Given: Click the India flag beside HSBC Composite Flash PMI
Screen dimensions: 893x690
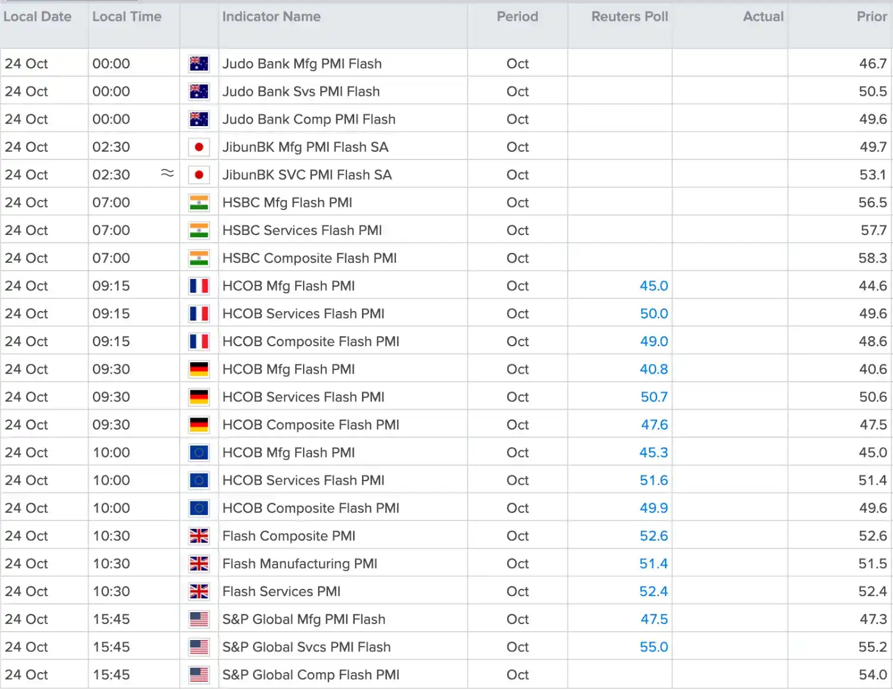Looking at the screenshot, I should [199, 258].
